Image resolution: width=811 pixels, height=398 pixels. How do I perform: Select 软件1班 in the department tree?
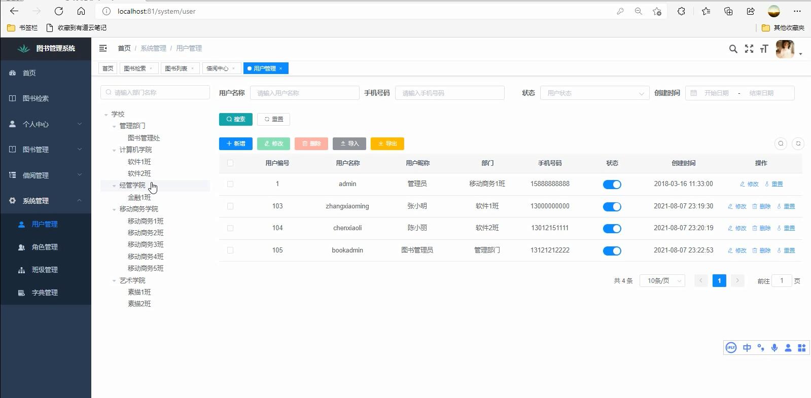139,162
